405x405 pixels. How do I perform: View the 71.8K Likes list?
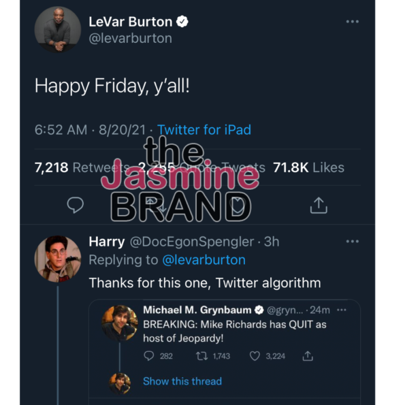(x=308, y=167)
